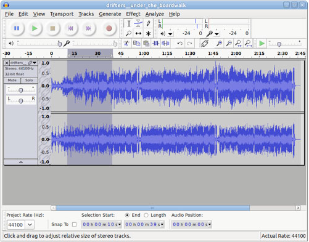Click the Silence selection icon
Screen dimensions: 309x242
(x=165, y=43)
